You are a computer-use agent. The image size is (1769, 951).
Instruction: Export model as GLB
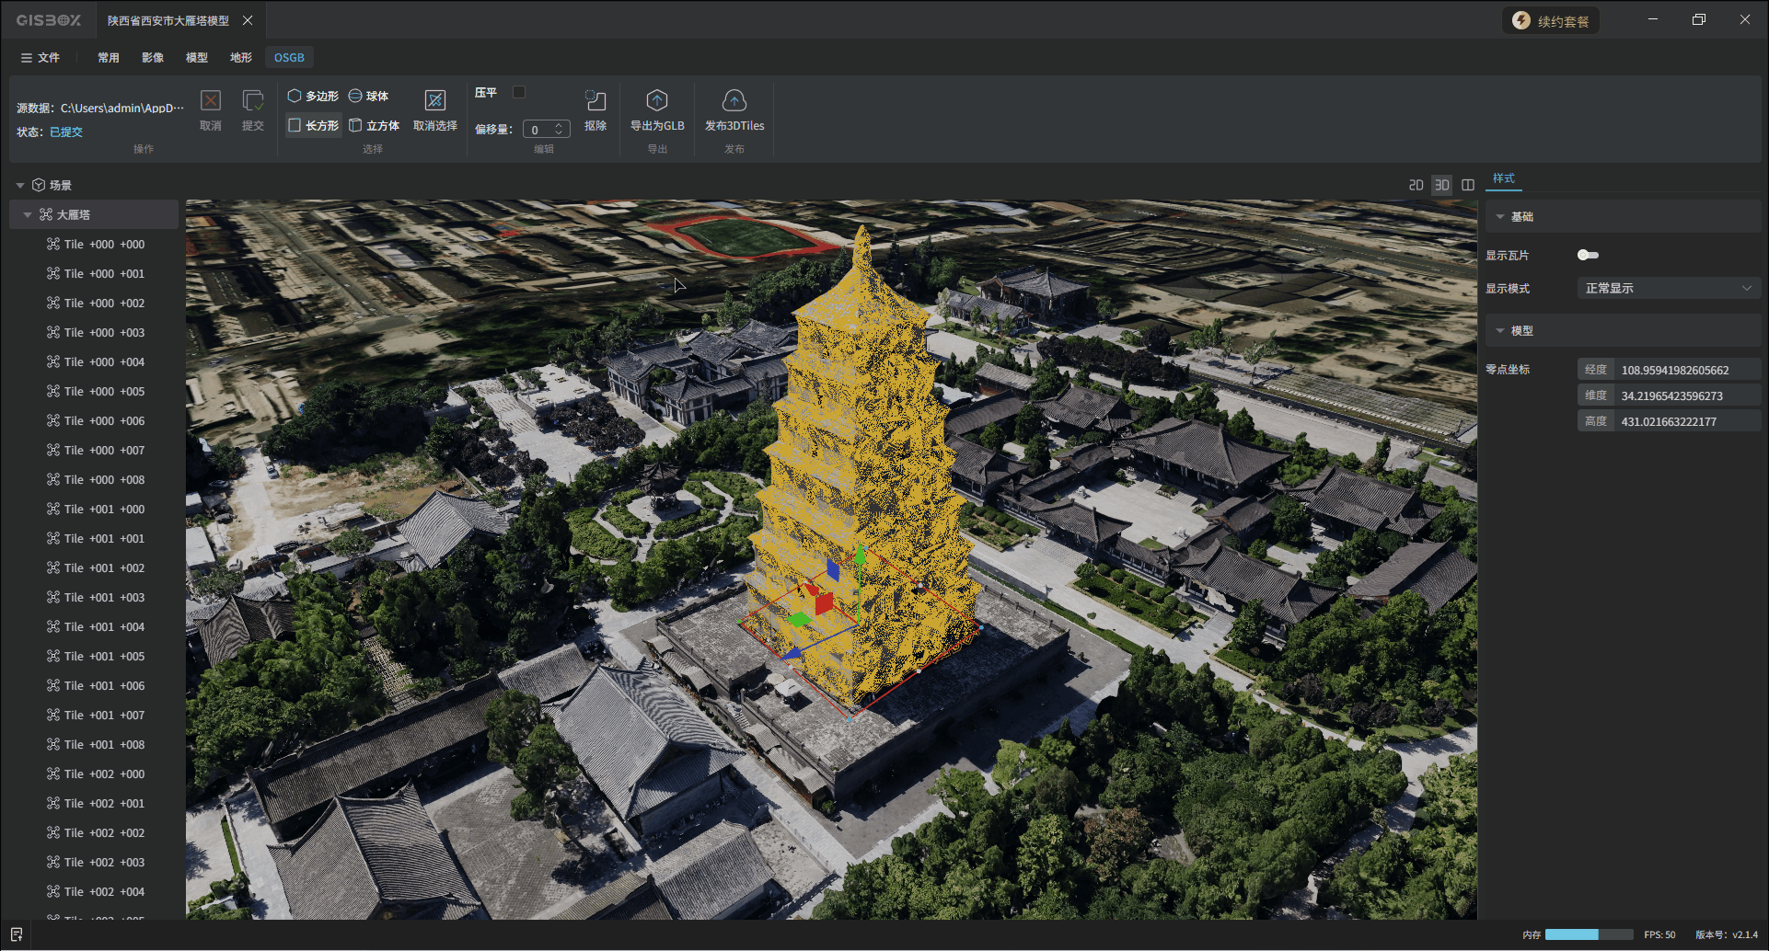click(657, 101)
